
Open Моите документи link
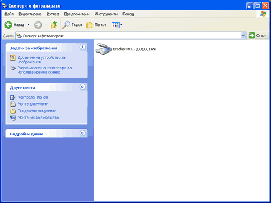coord(33,104)
